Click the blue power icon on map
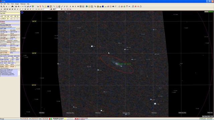The width and height of the screenshot is (214, 120). [x=22, y=12]
